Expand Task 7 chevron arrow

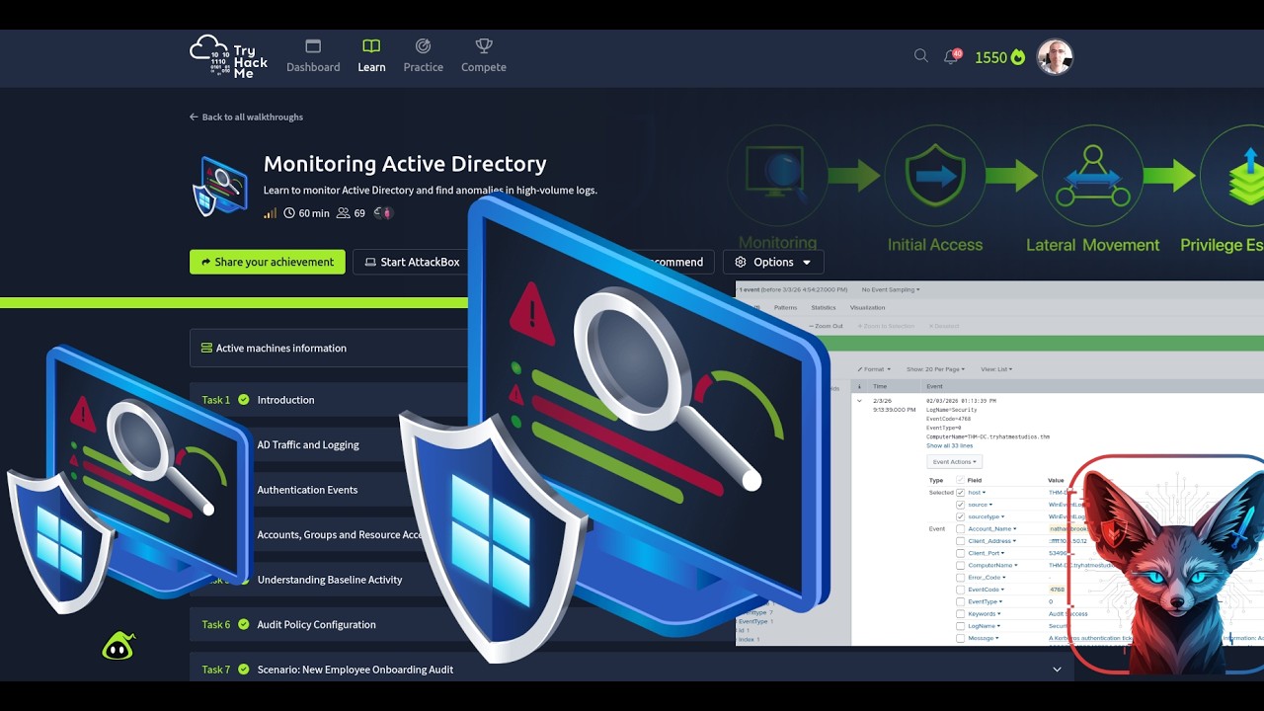click(1057, 670)
